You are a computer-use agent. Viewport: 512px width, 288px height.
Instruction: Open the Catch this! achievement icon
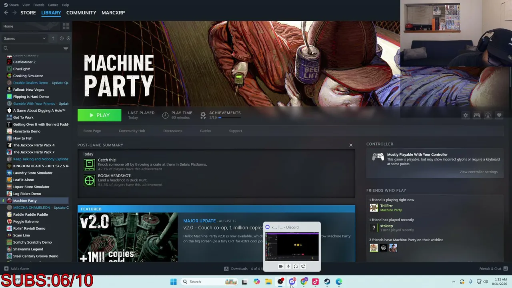click(89, 164)
